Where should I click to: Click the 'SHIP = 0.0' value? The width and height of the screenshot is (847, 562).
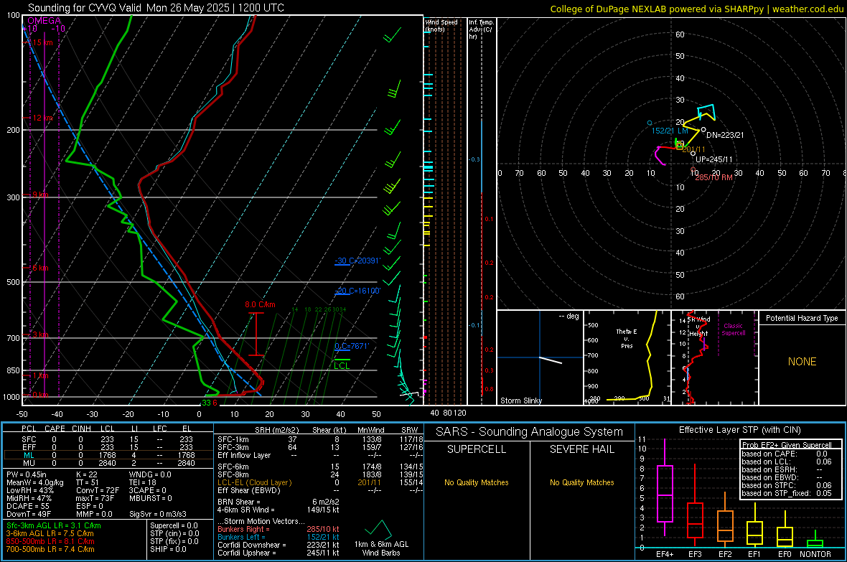pos(168,549)
